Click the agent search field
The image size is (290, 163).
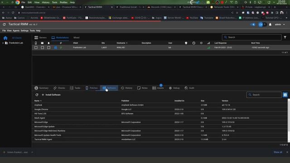click(251, 37)
